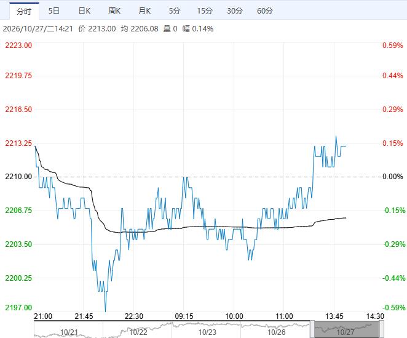The height and width of the screenshot is (338, 407).
Task: Click the 2203.50 price axis label
Action: (18, 244)
